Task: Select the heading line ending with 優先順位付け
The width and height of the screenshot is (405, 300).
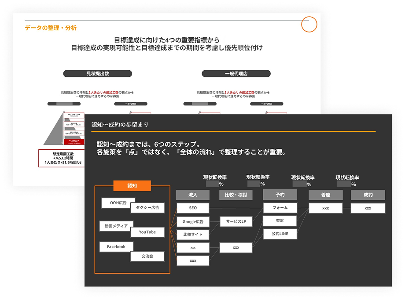Action: click(x=167, y=48)
